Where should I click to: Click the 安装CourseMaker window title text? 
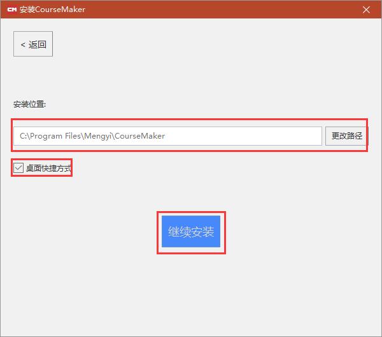tap(52, 10)
